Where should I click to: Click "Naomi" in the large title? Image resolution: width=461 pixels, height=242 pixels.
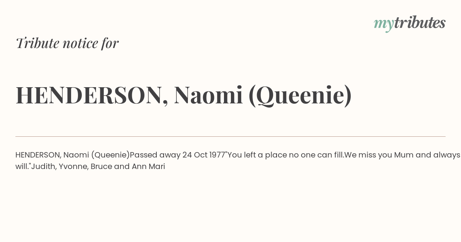pyautogui.click(x=209, y=95)
